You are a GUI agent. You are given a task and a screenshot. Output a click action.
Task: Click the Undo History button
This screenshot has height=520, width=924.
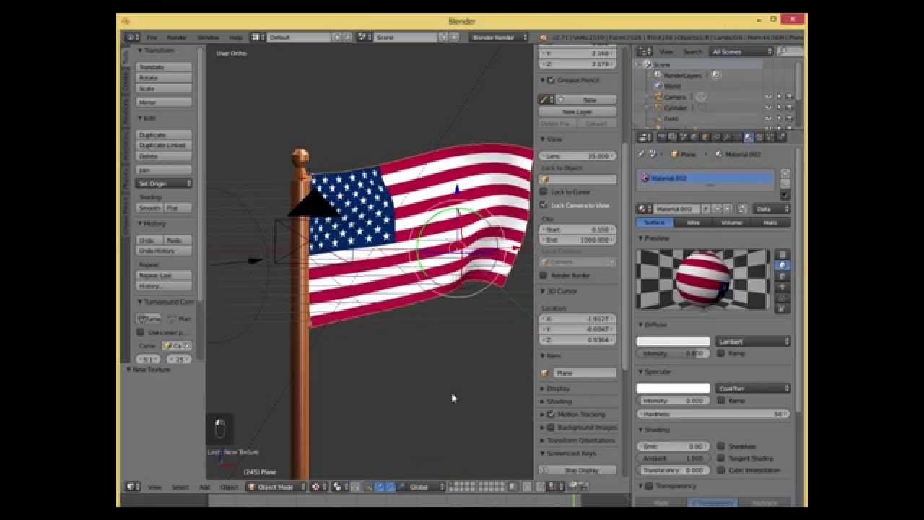point(164,251)
